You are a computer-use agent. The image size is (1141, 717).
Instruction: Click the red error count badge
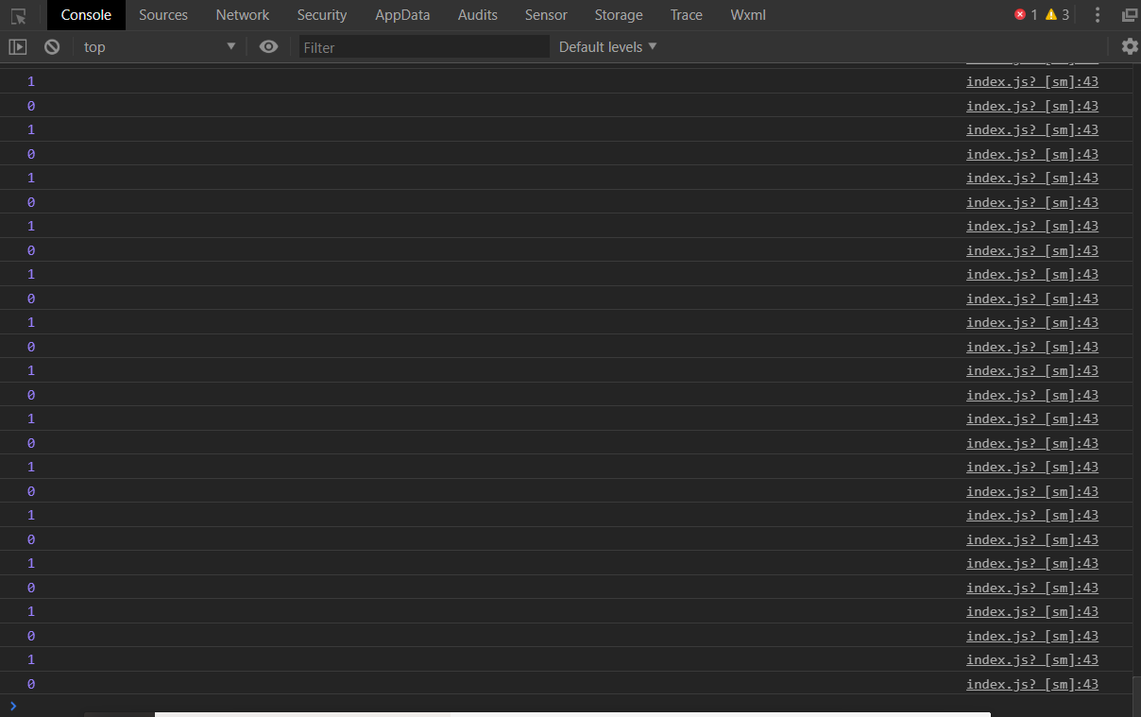point(1026,15)
